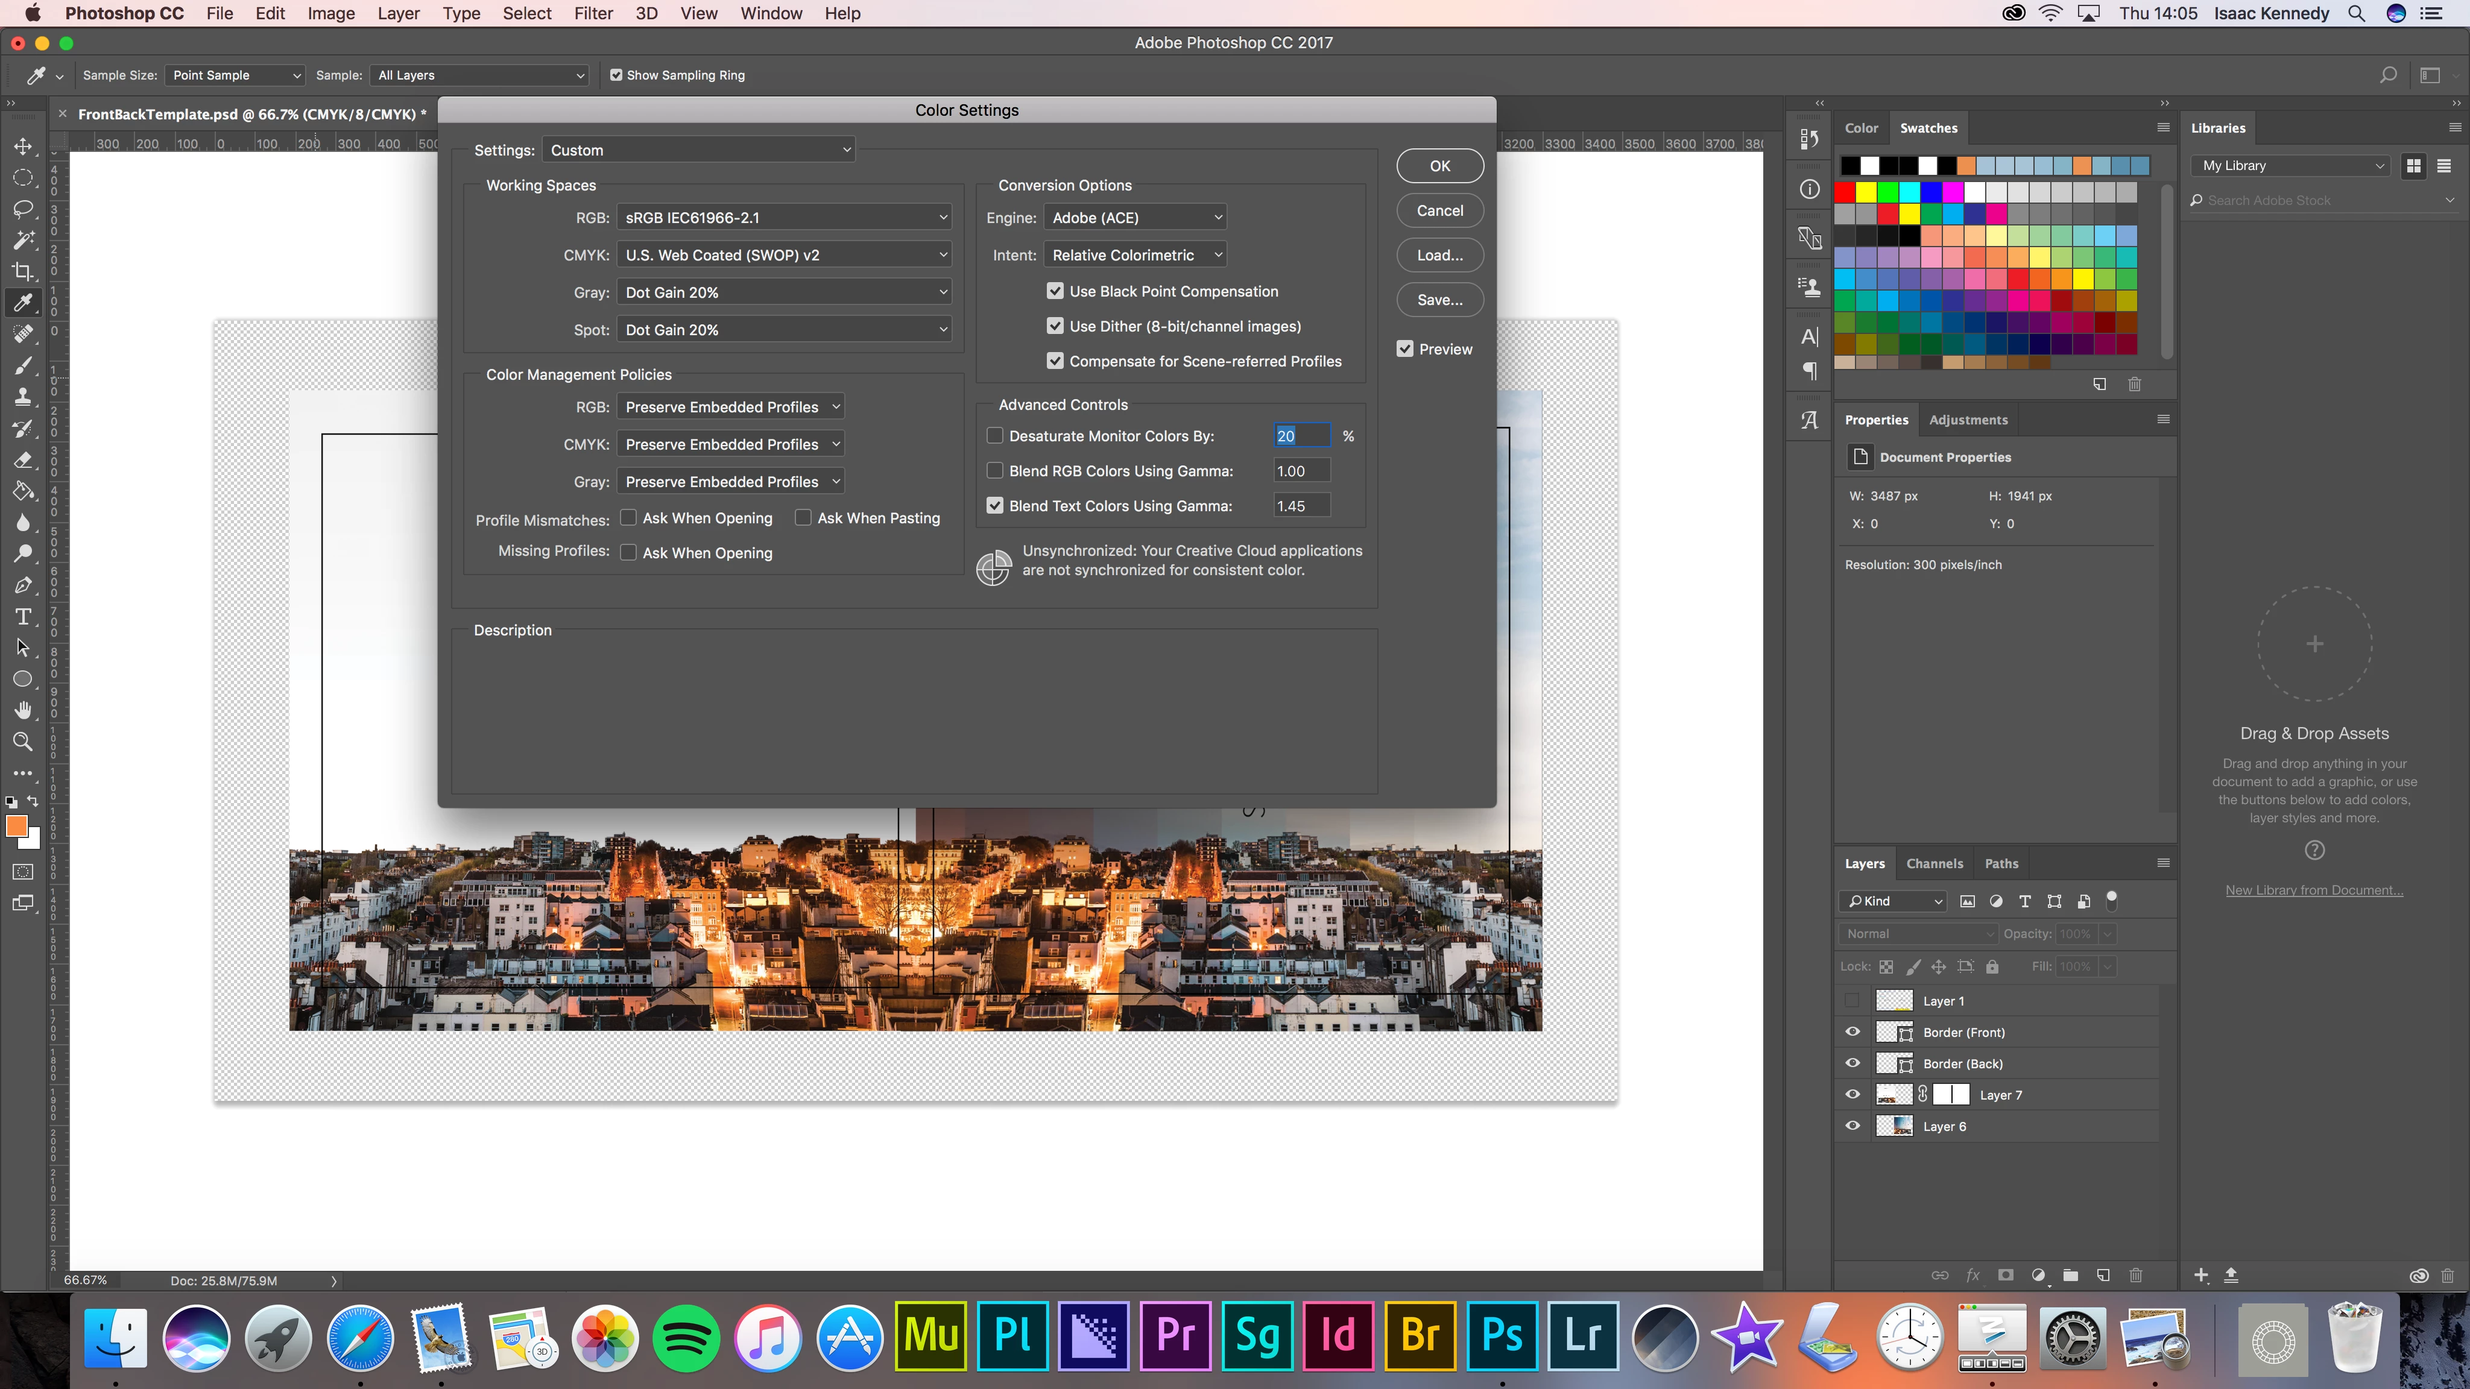Click New Library from Document link

2314,890
